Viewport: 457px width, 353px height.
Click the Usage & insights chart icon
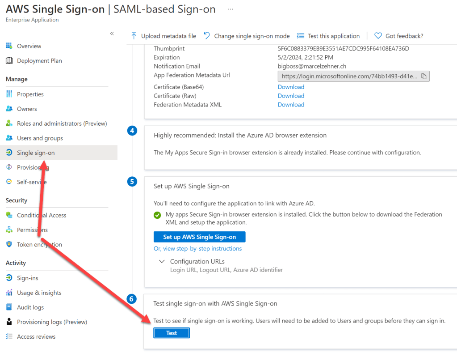pyautogui.click(x=9, y=293)
